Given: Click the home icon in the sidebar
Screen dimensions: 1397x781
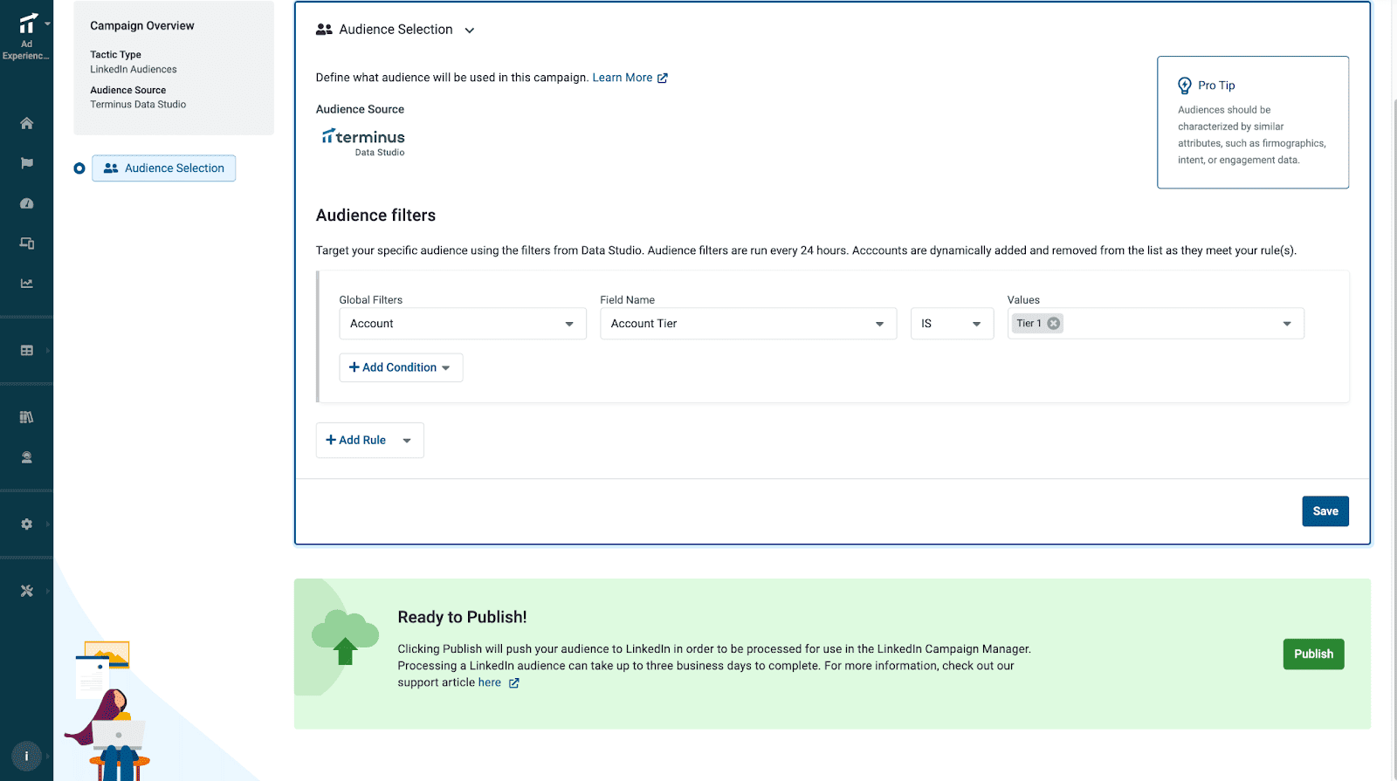Looking at the screenshot, I should coord(26,123).
